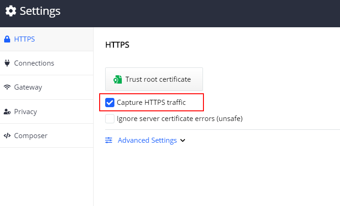Open the Advanced Settings section link

click(x=147, y=140)
